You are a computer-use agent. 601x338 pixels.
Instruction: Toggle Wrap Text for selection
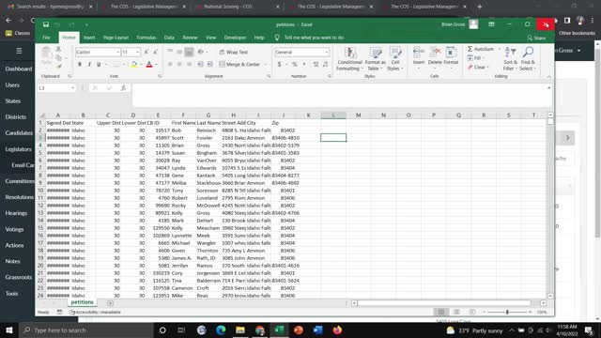tap(234, 53)
